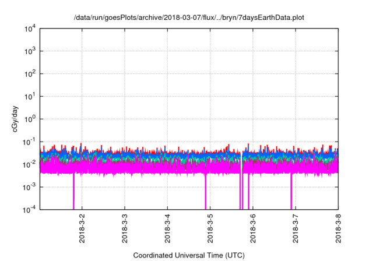Screen dimensions: 373x261
Task: Click the 10^2 y-axis tick label
Action: [30, 74]
